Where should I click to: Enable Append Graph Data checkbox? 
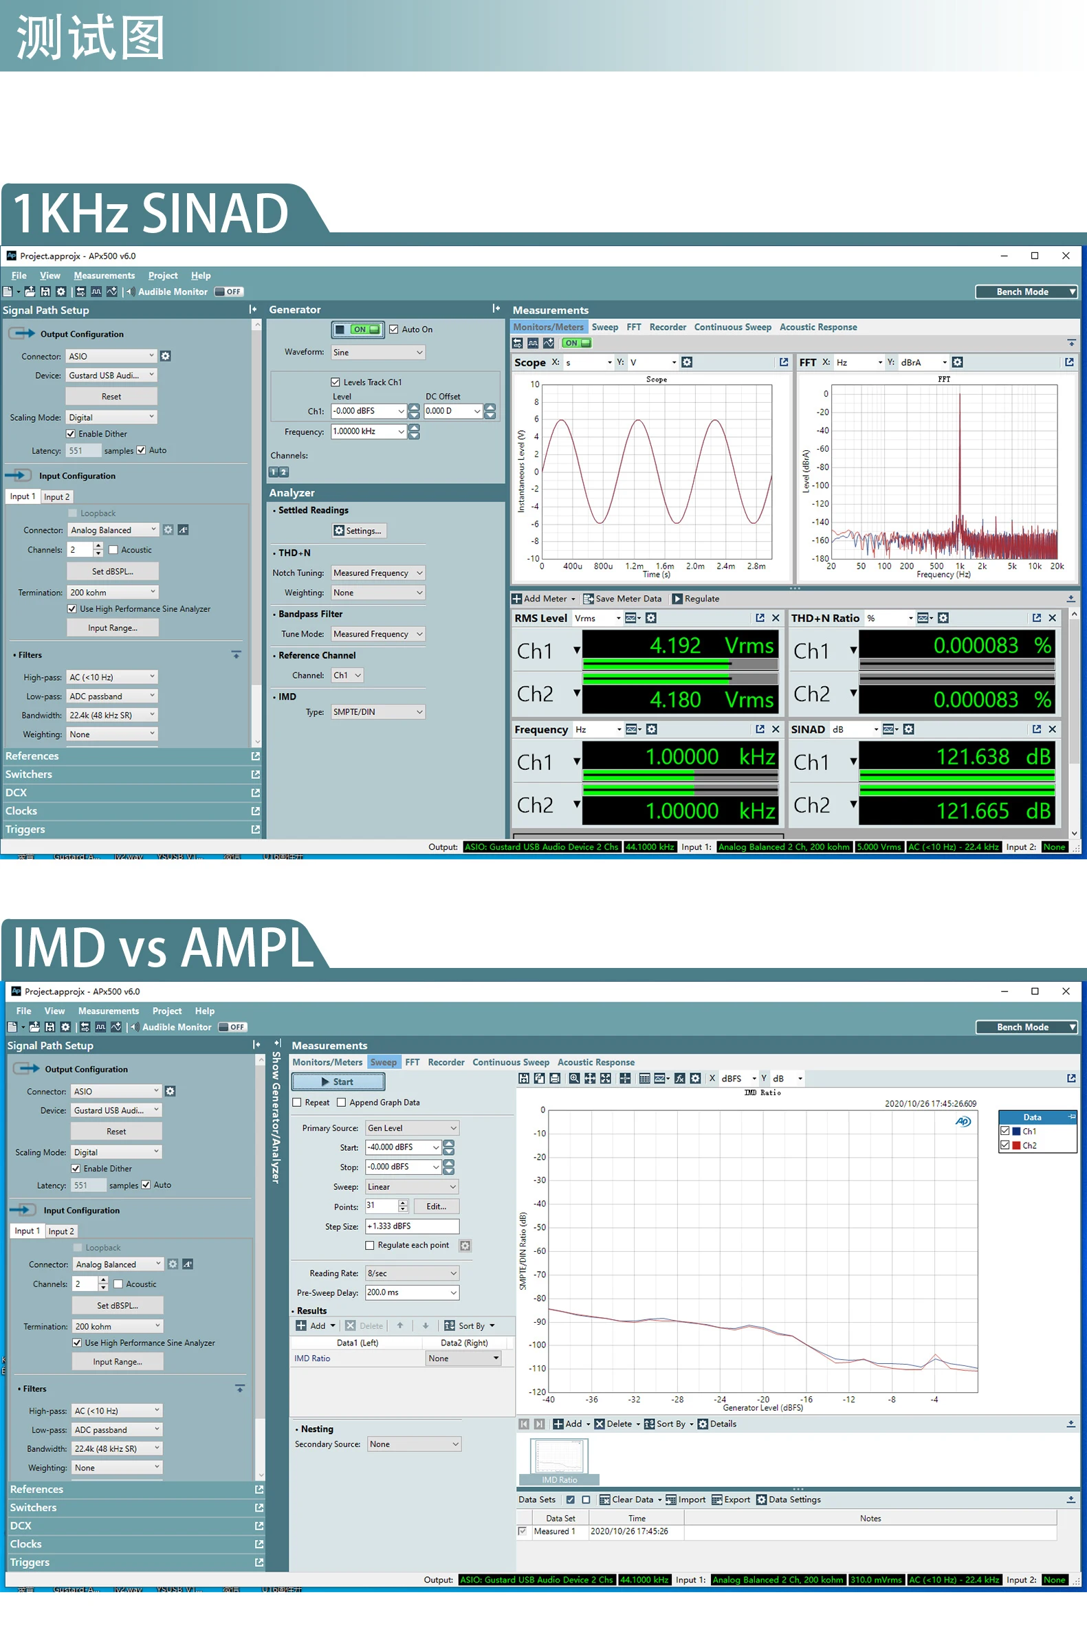click(x=341, y=1102)
